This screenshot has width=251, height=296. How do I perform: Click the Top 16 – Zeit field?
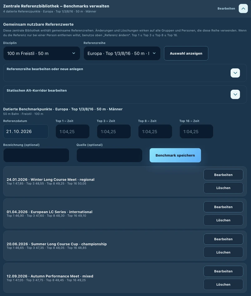coord(196,131)
